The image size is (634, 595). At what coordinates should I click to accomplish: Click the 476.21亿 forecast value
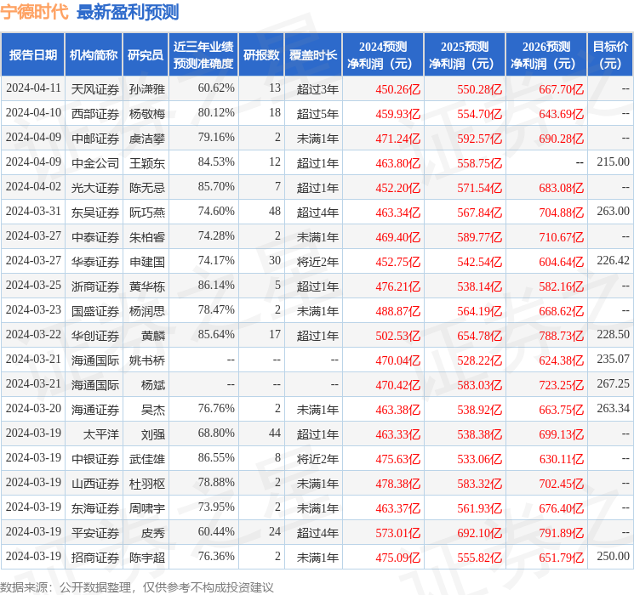(398, 286)
